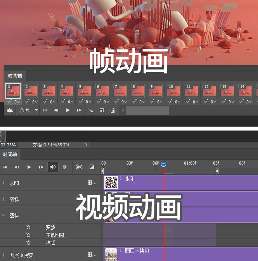Convert to video timeline icon in frame panel

point(10,110)
